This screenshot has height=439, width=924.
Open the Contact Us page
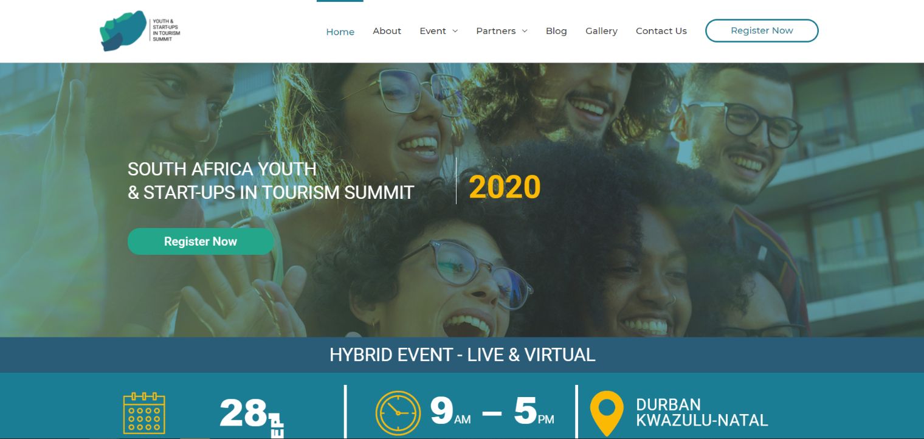tap(661, 31)
